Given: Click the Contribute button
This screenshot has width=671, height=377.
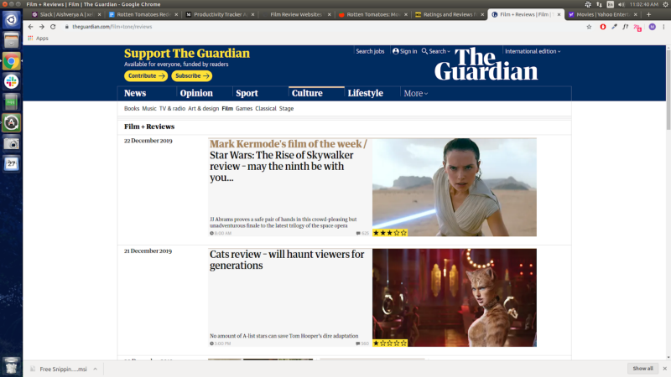Looking at the screenshot, I should point(146,75).
